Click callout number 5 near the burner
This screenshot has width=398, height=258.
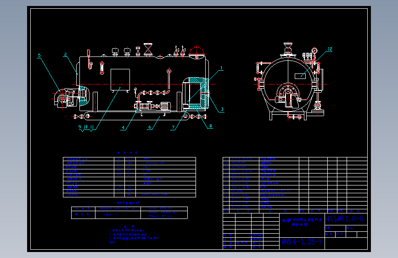pos(39,56)
